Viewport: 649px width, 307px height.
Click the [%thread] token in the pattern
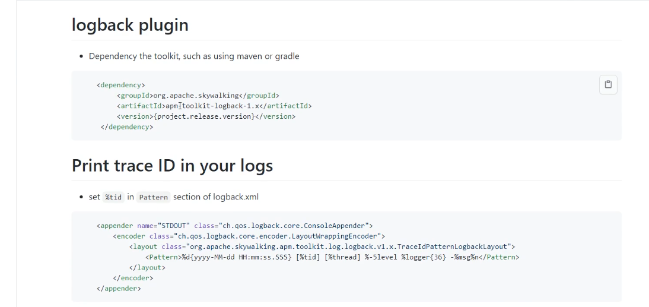(x=342, y=257)
